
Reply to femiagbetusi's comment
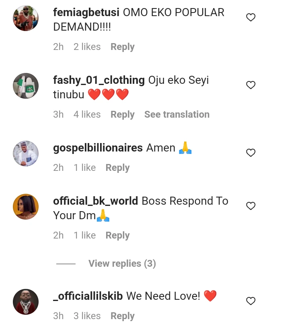(x=123, y=47)
